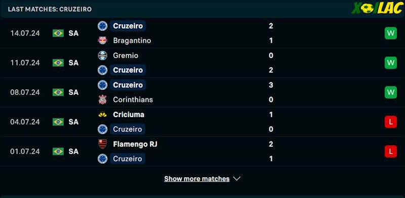Click the Last Matches: Cruzeiro header
This screenshot has height=198, width=405.
click(50, 9)
